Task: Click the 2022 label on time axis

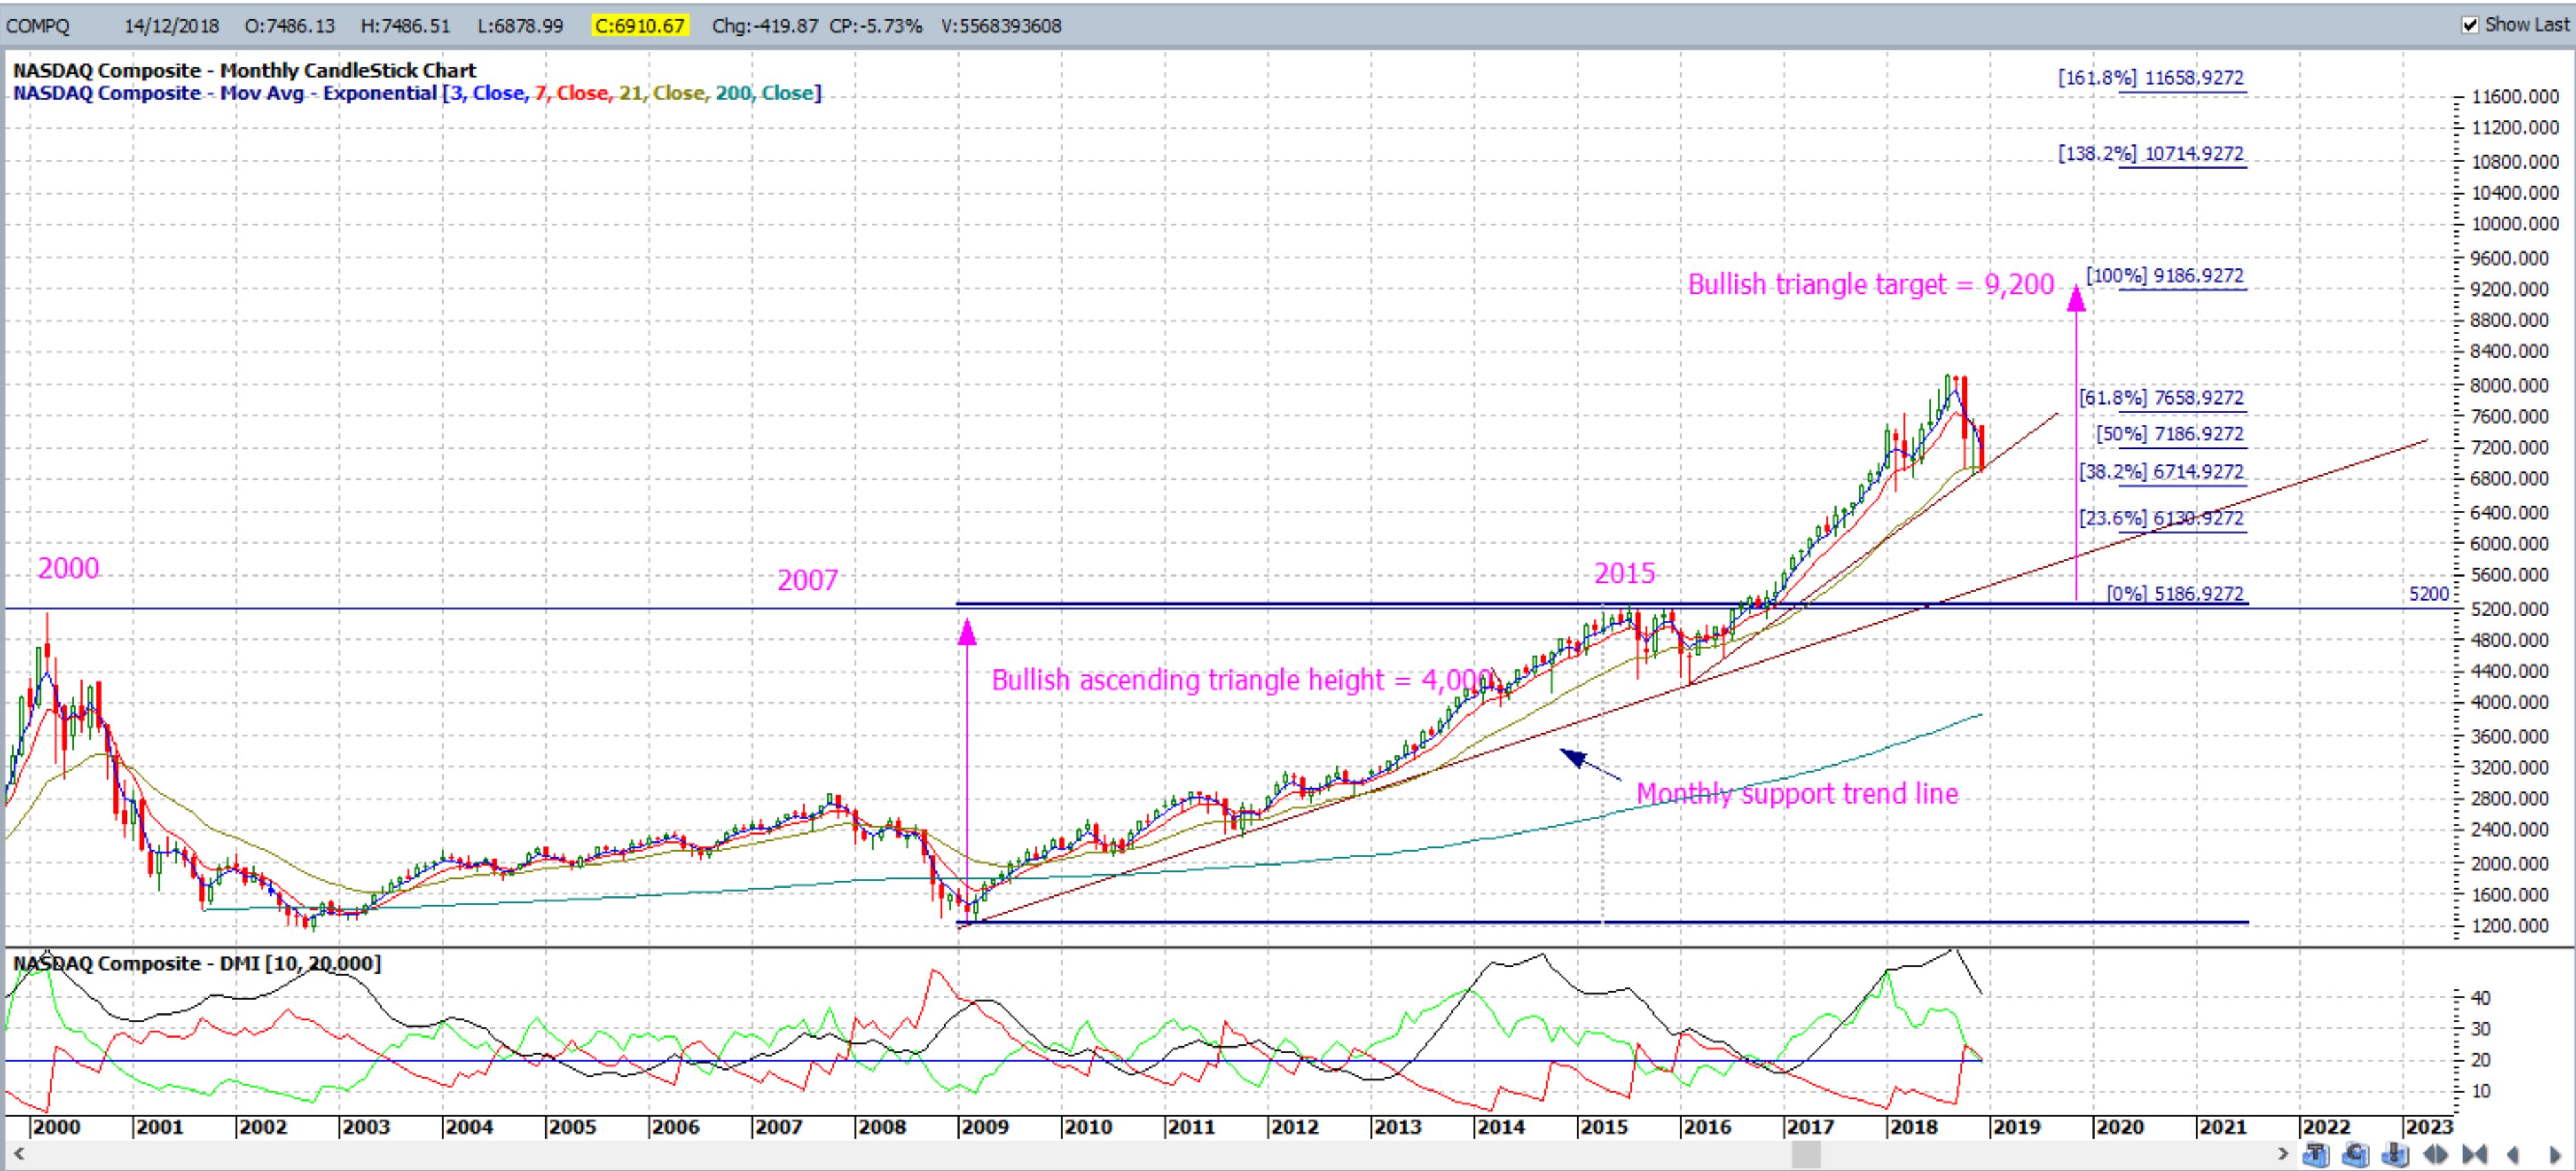Action: point(2326,1127)
